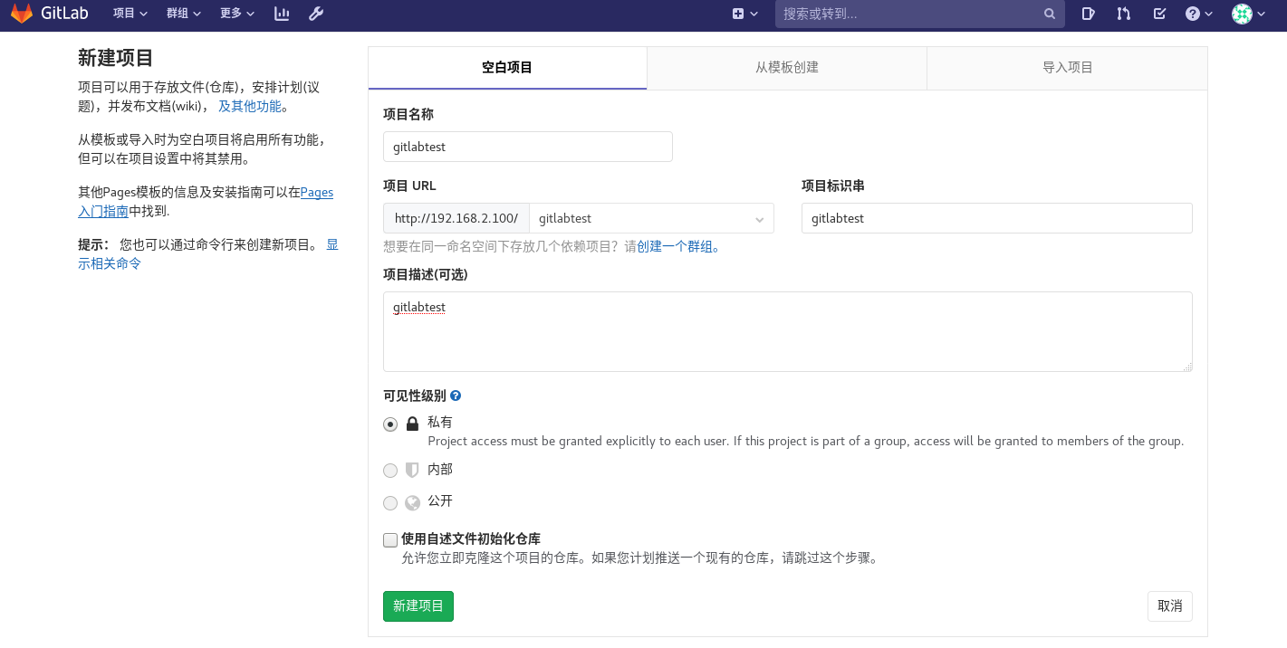Expand the gitlabtest namespace selector
Screen dimensions: 1287x648
(652, 218)
